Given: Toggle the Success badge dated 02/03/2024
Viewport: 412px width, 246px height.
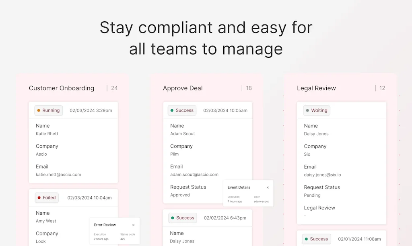Looking at the screenshot, I should (x=181, y=110).
